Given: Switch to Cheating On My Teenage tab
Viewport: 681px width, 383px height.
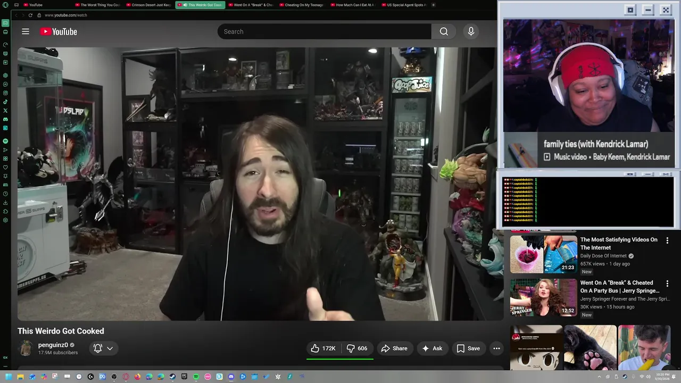Looking at the screenshot, I should [301, 5].
